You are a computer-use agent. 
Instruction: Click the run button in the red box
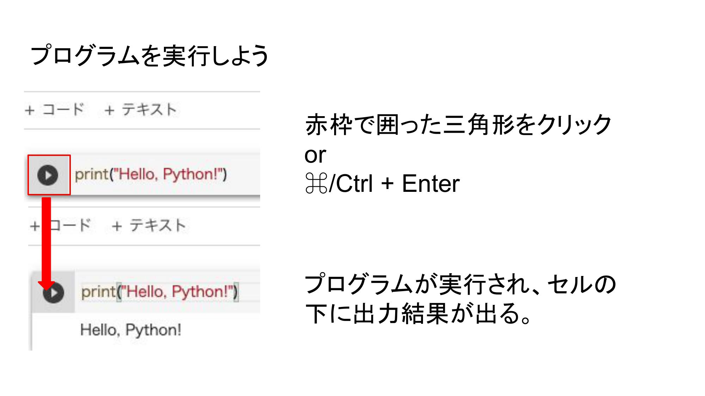pos(48,175)
